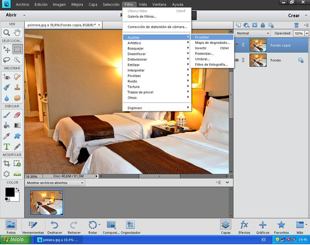The height and width of the screenshot is (245, 310).
Task: Select the Clone Stamp tool
Action: point(17,87)
